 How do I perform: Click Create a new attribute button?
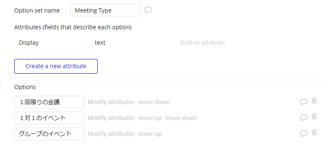[56, 66]
